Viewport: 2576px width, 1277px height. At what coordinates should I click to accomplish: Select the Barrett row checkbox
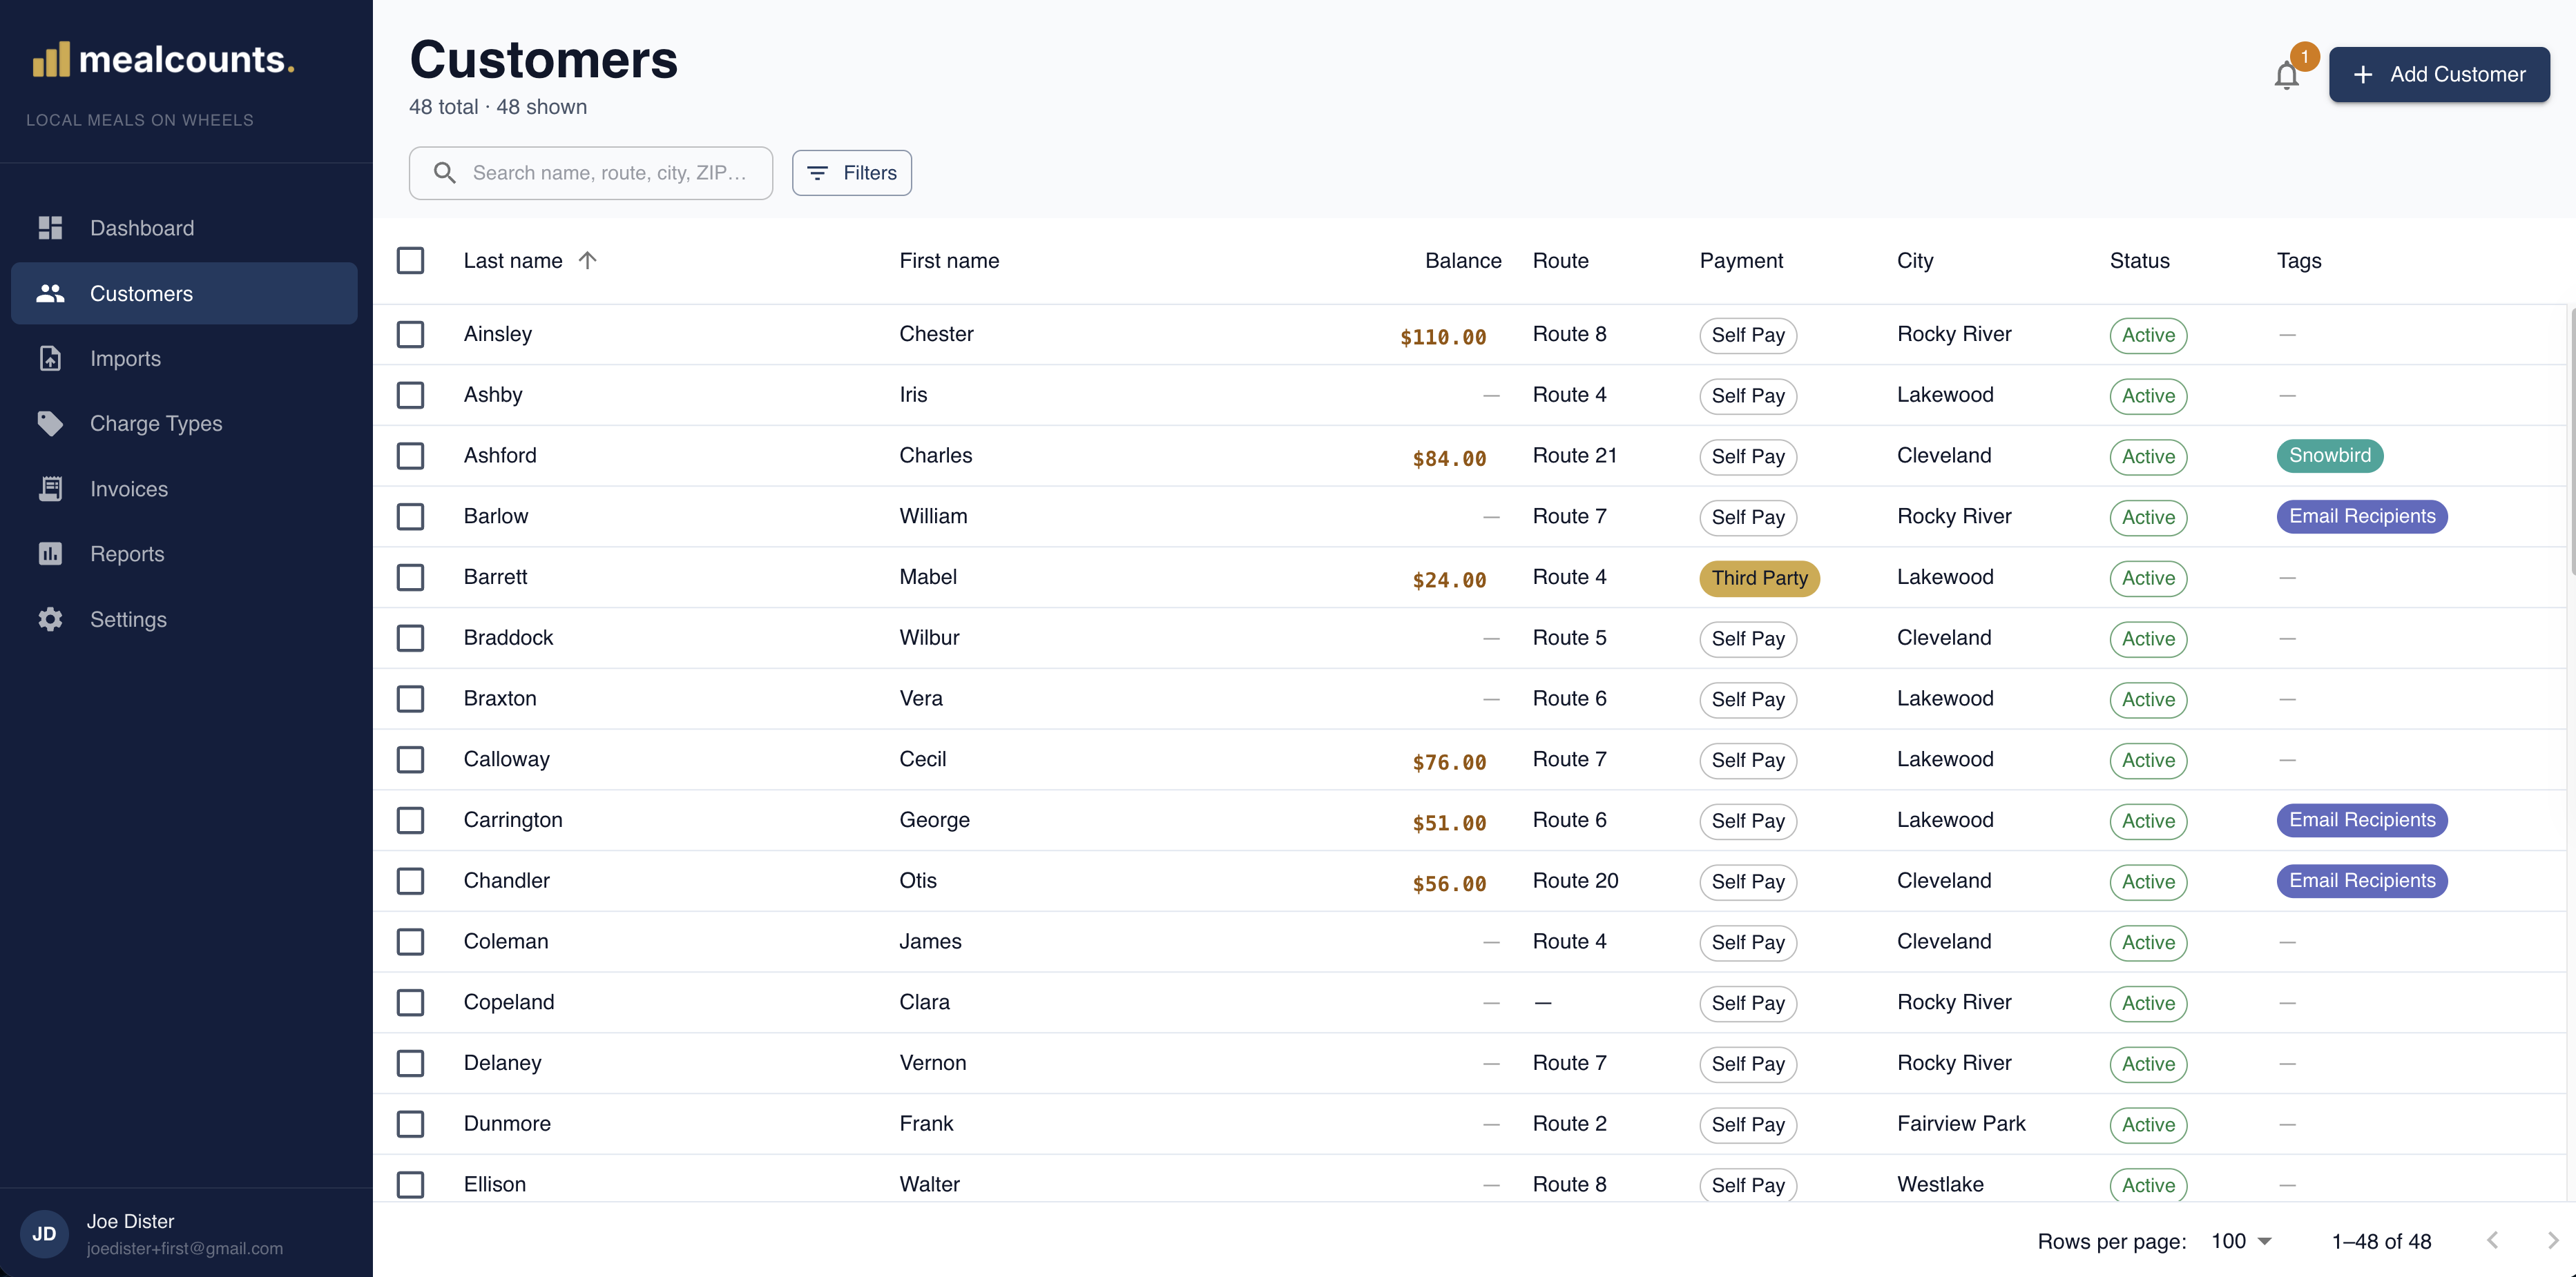(x=410, y=576)
